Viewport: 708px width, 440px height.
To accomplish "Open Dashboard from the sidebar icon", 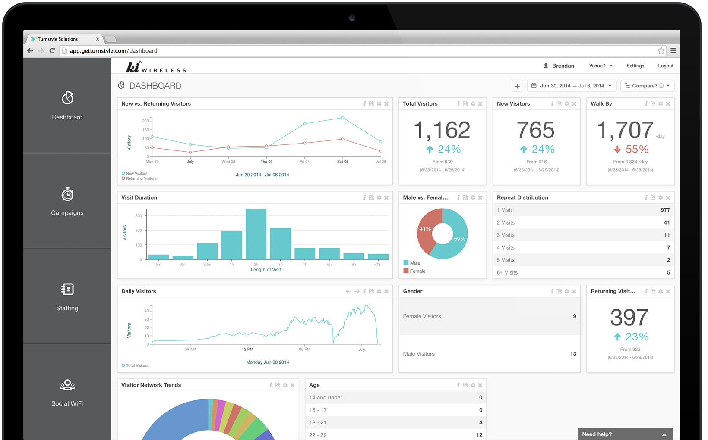I will 67,98.
